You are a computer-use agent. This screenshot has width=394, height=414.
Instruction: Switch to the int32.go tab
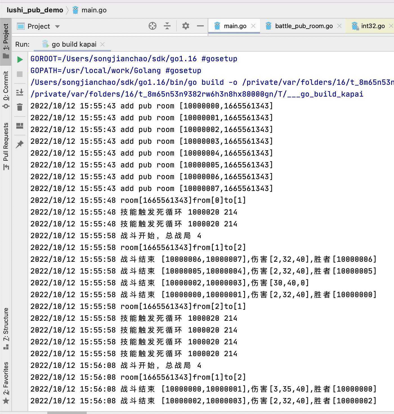372,26
